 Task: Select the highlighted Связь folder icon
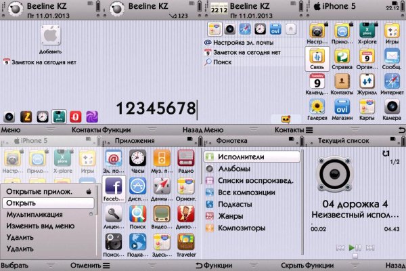point(317,59)
